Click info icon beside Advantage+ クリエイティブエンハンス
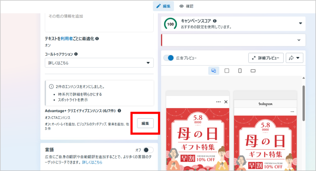The image size is (316, 171). coord(119,111)
